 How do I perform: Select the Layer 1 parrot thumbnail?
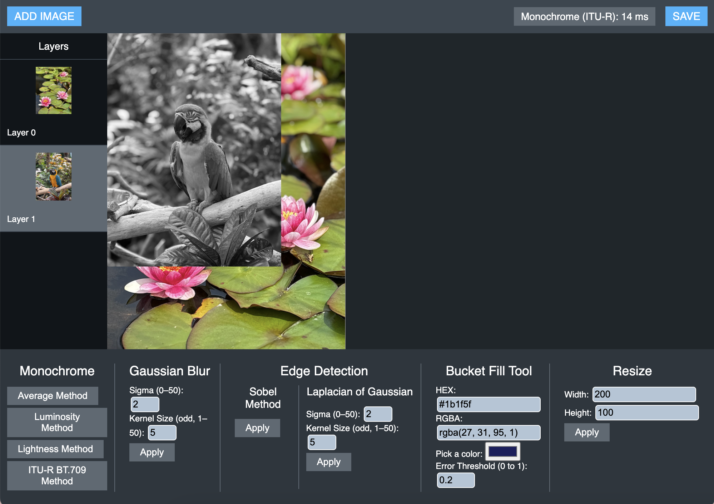(x=54, y=177)
